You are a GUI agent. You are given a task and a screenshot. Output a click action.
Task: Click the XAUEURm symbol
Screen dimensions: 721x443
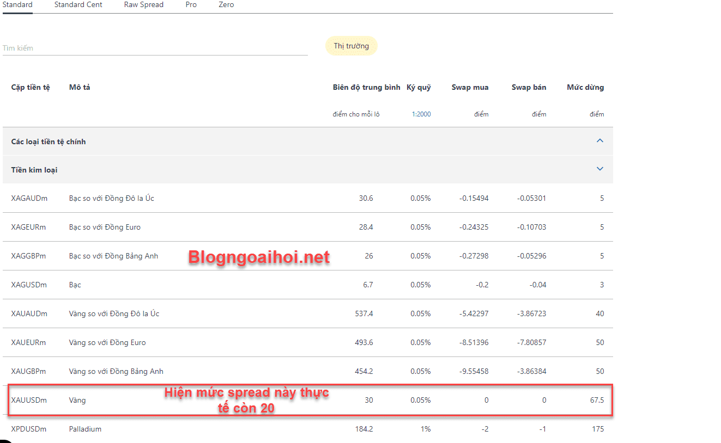28,342
